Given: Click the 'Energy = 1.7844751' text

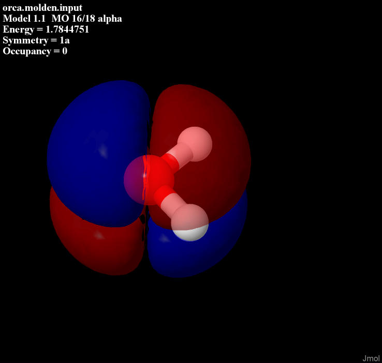Looking at the screenshot, I should [46, 29].
